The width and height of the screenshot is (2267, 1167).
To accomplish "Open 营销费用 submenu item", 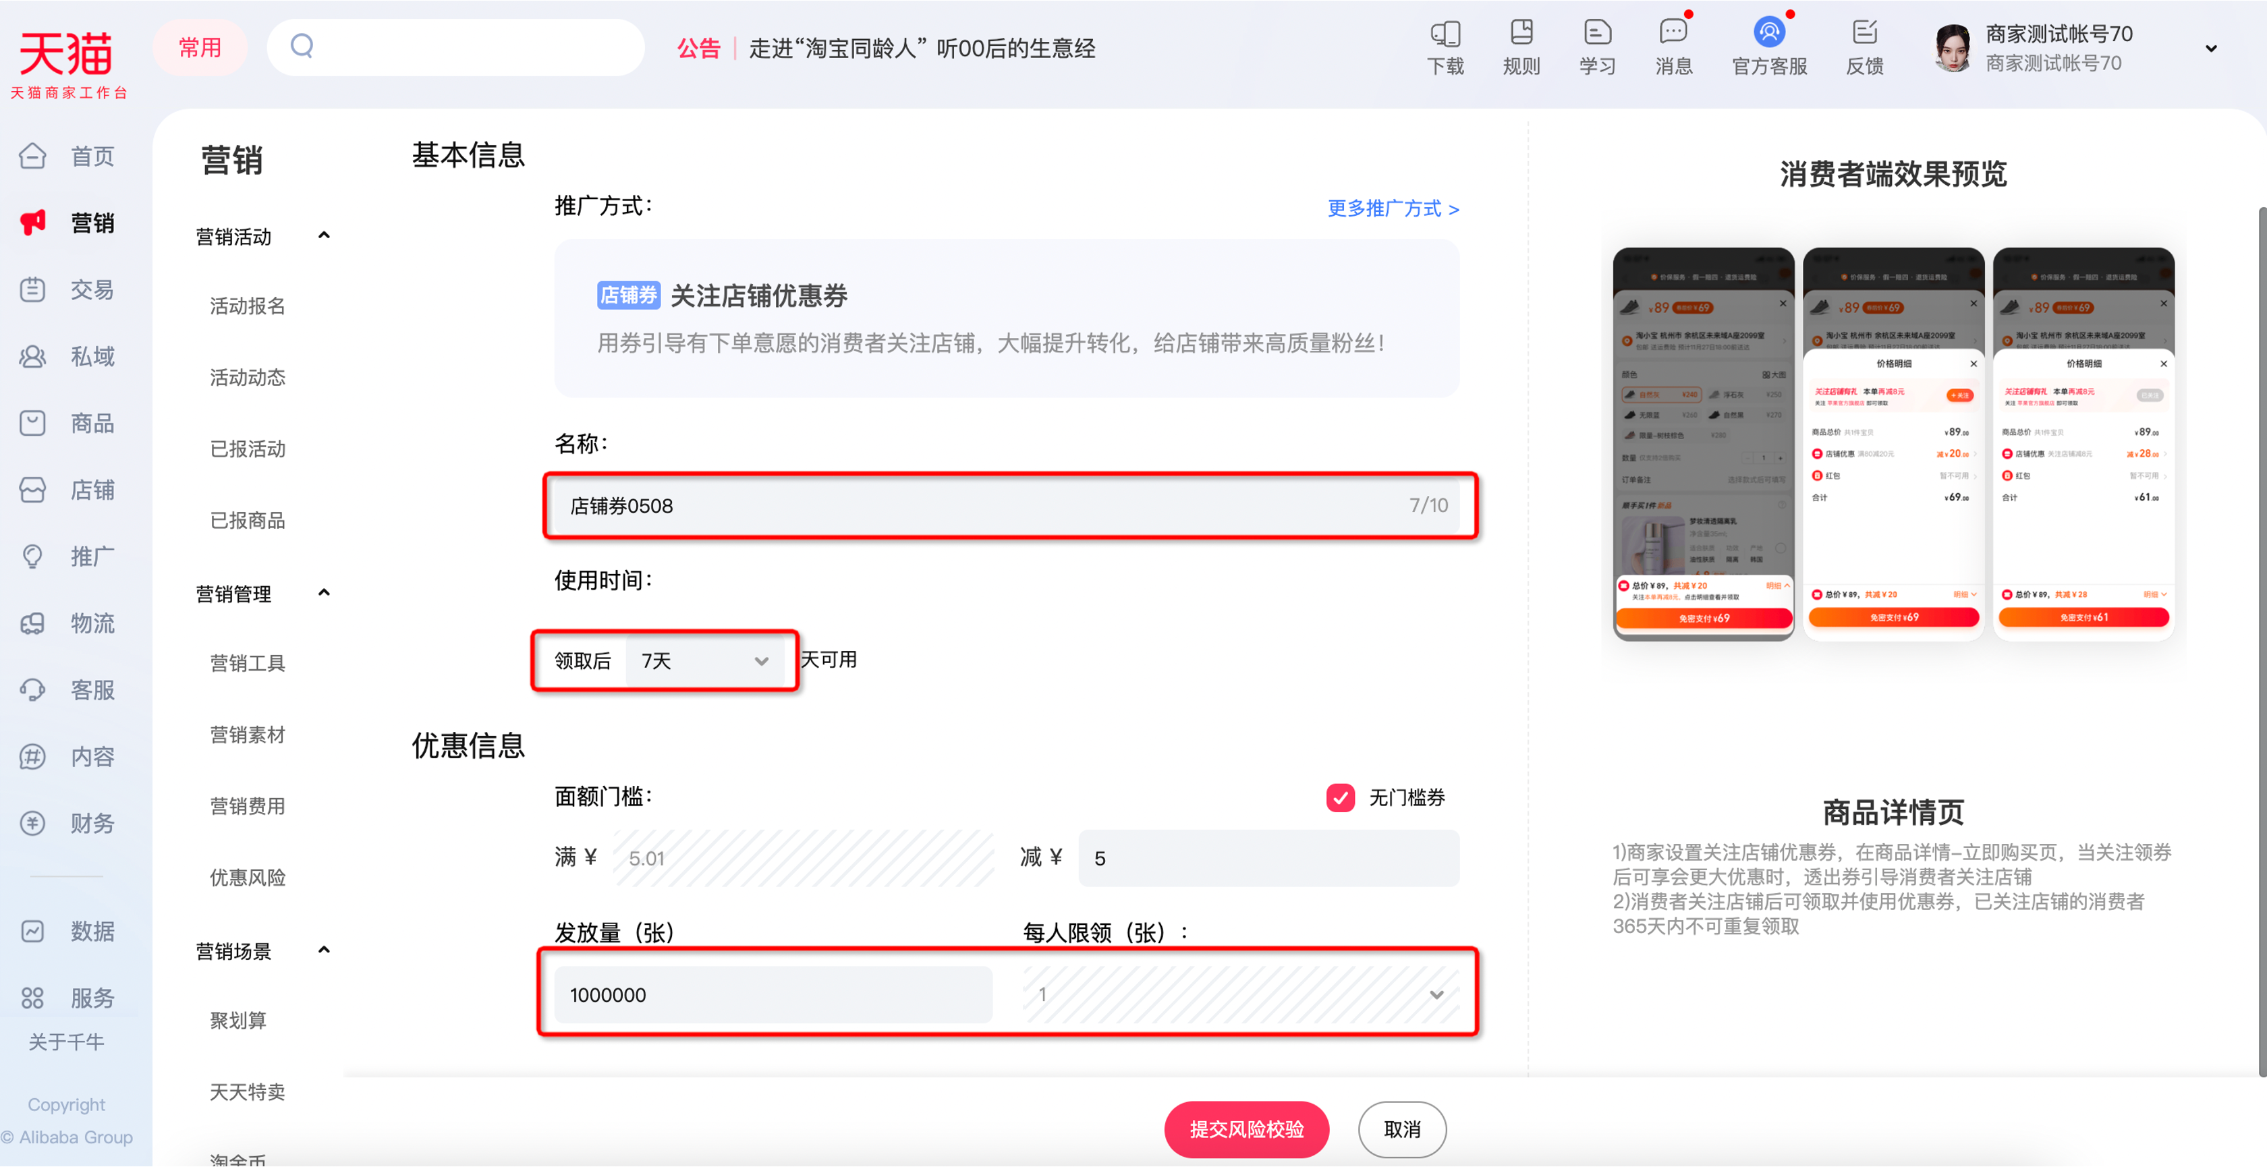I will coord(248,806).
